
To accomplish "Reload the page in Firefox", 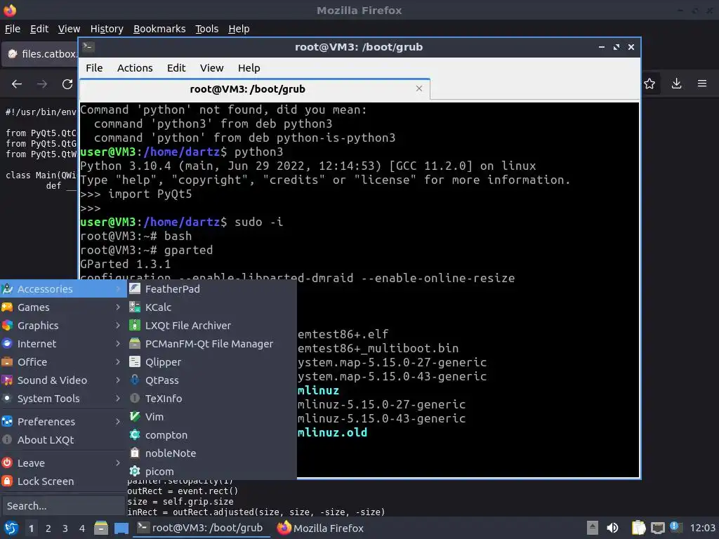I will coord(67,84).
